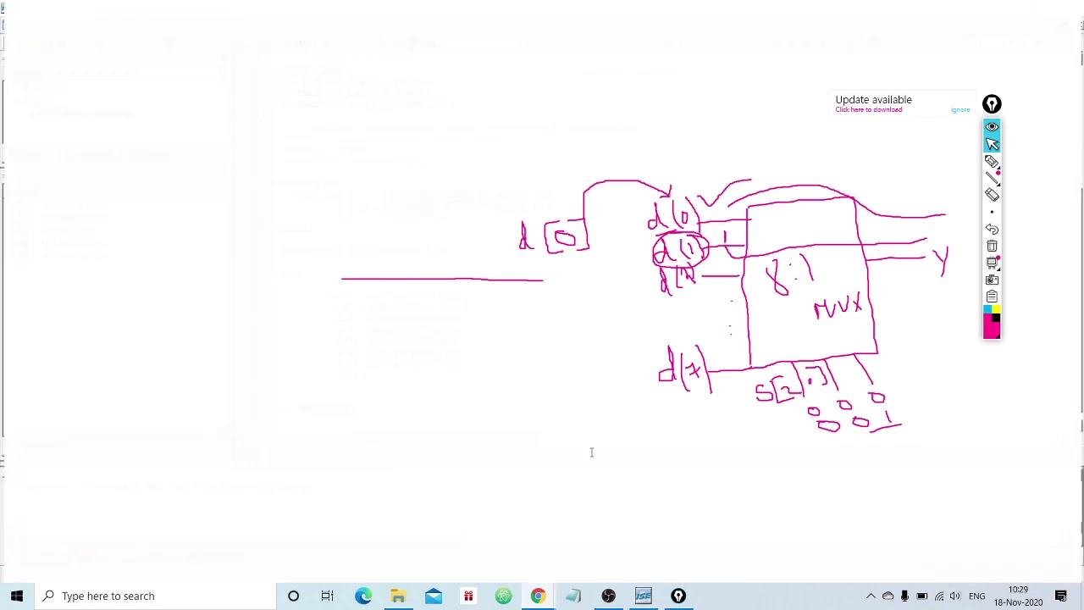Open OBS Studio from the taskbar
This screenshot has width=1084, height=610.
coord(608,596)
